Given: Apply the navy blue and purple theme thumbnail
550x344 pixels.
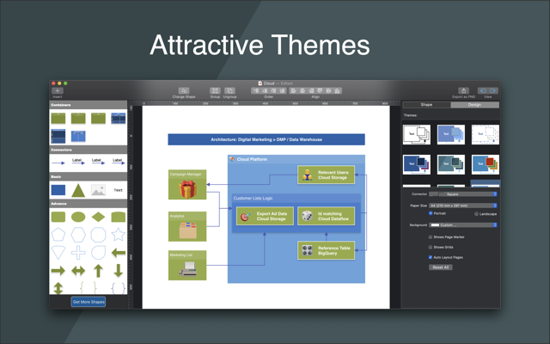Looking at the screenshot, I should tap(417, 164).
